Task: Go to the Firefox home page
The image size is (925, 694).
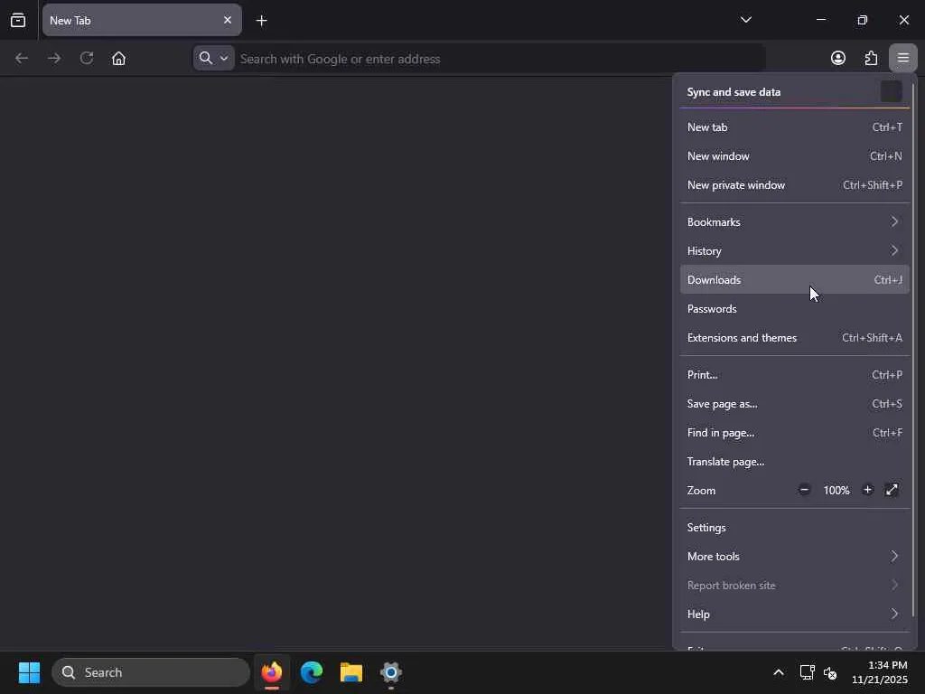Action: click(118, 59)
